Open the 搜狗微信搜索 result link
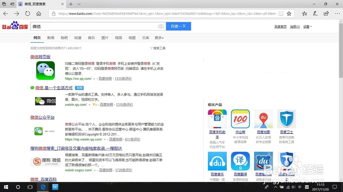The image size is (343, 192). (x=76, y=148)
